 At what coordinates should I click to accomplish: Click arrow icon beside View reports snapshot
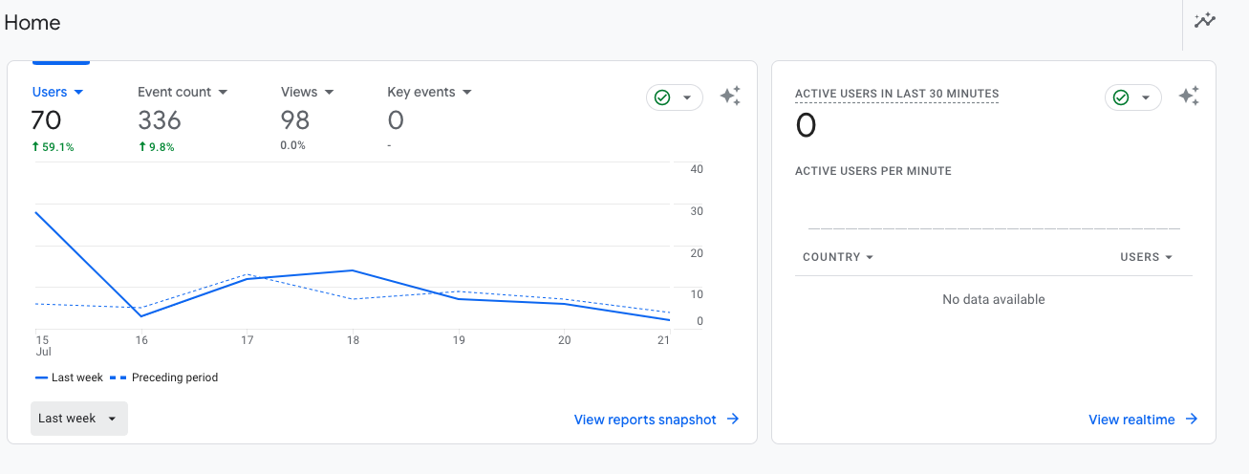pyautogui.click(x=733, y=419)
